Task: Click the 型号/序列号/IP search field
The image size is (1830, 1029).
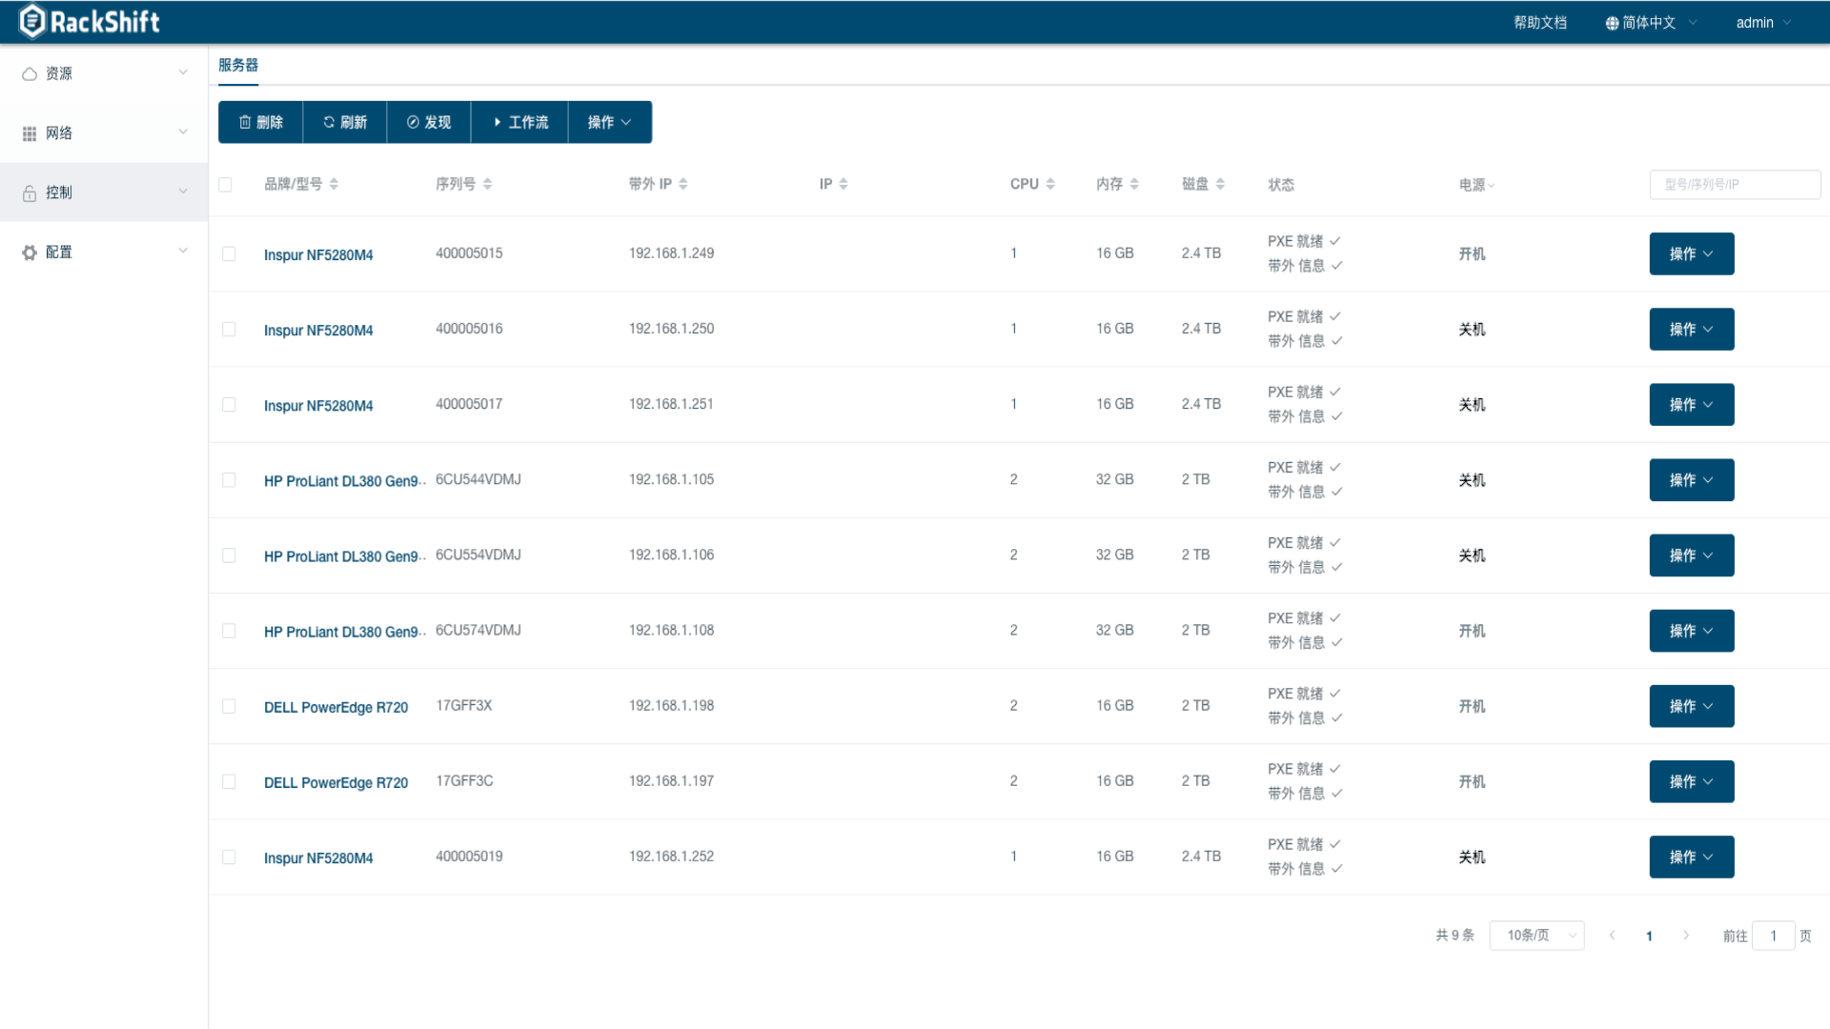Action: tap(1734, 184)
